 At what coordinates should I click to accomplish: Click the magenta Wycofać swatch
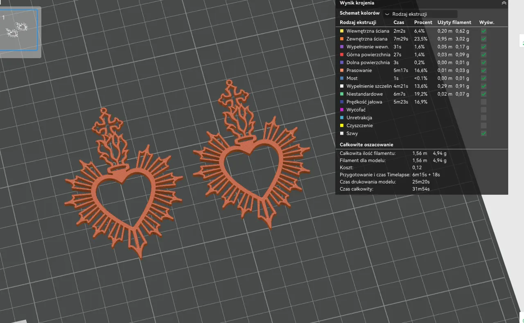pos(342,110)
